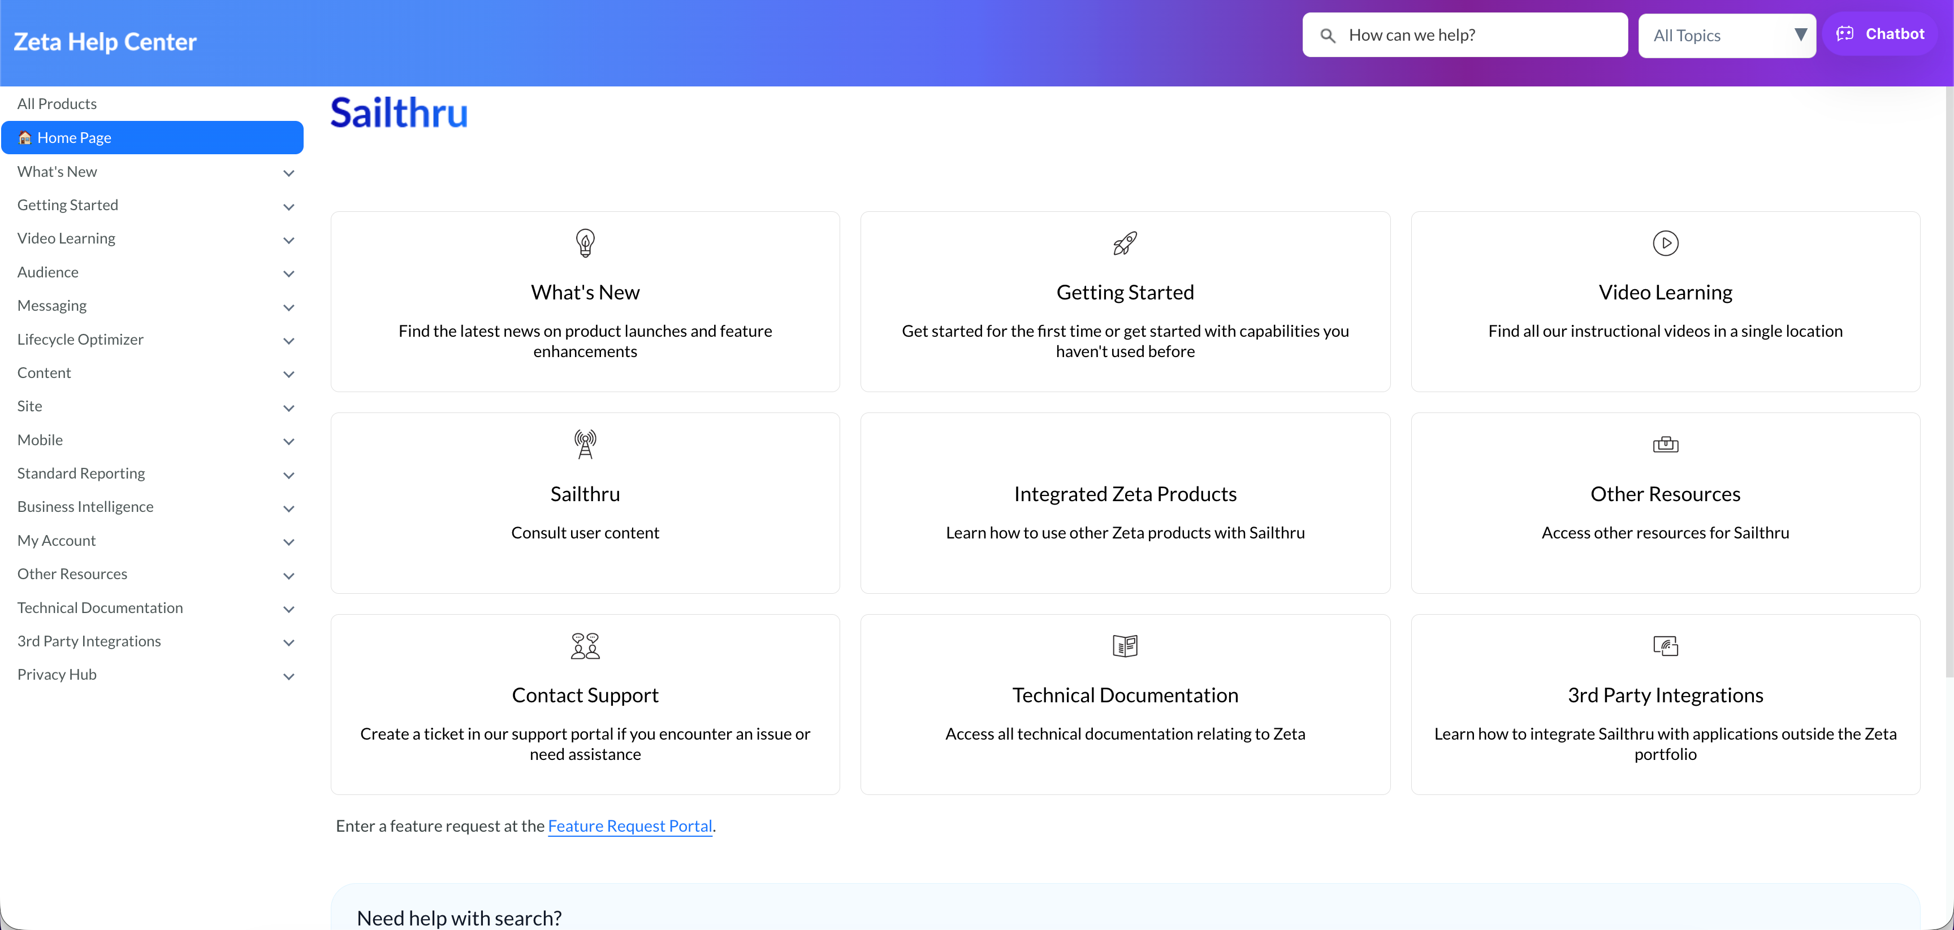This screenshot has width=1954, height=930.
Task: Expand the Mobile section chevron
Action: [288, 441]
